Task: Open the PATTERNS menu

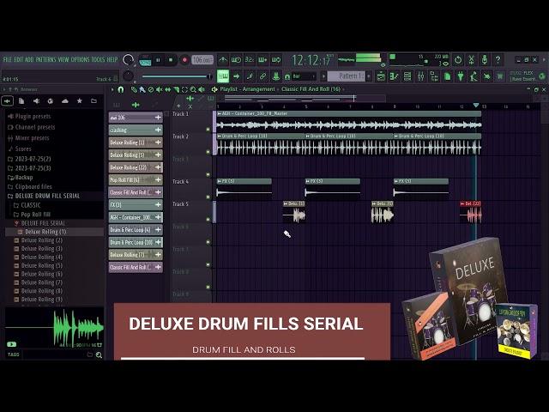Action: tap(46, 59)
